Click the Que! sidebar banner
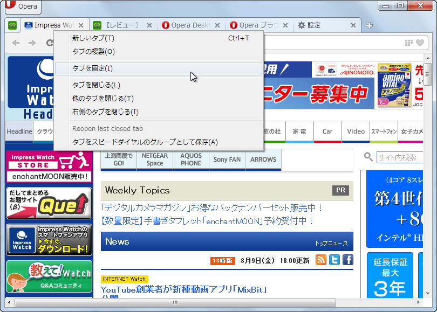Screen dimensions: 437x312 49,203
